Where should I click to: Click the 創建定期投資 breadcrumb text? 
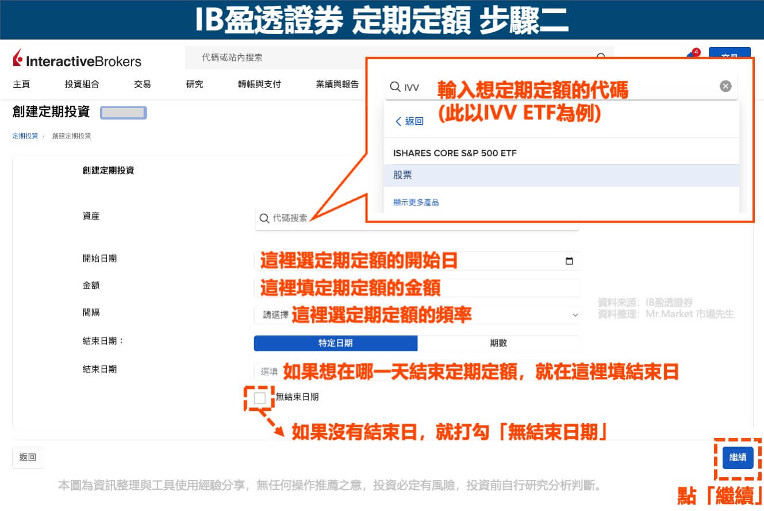tap(71, 136)
